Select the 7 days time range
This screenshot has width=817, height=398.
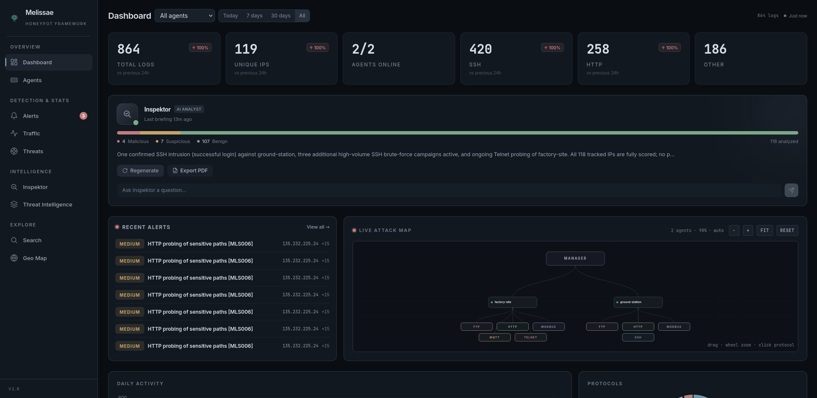(254, 16)
